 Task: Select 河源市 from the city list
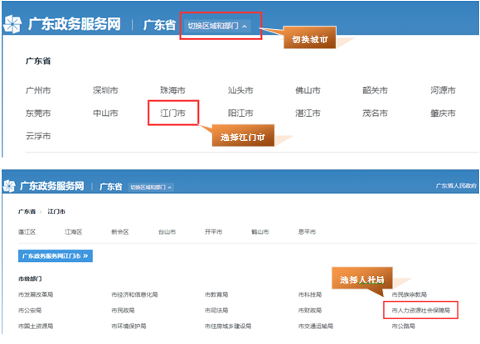tap(443, 90)
